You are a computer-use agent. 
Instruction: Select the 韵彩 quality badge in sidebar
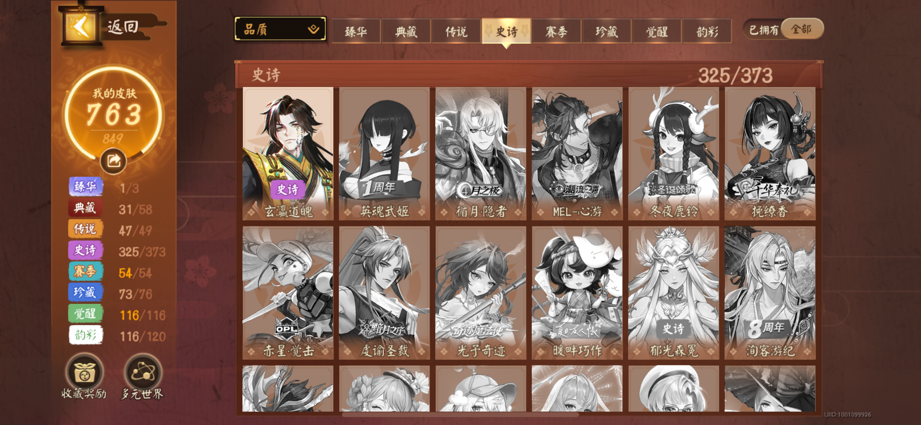coord(86,335)
